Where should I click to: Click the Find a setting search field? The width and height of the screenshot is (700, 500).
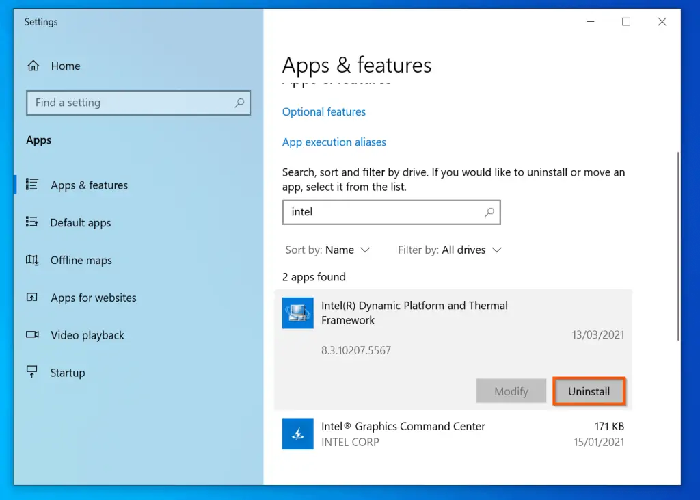click(x=130, y=103)
